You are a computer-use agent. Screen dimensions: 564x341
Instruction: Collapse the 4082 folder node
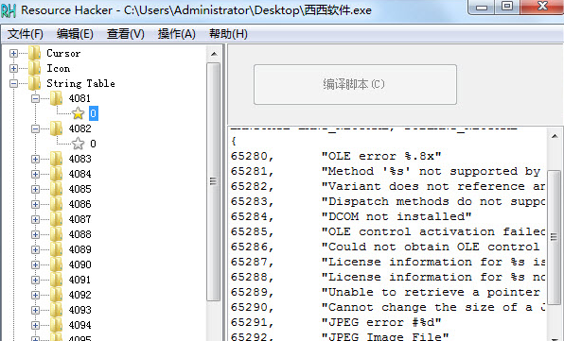pyautogui.click(x=35, y=128)
